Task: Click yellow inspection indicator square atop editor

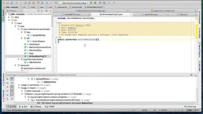Action: point(196,18)
